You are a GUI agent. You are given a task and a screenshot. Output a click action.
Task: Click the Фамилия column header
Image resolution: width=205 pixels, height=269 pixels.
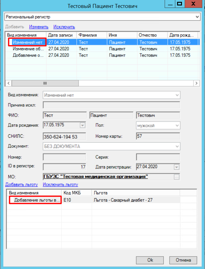coord(91,35)
